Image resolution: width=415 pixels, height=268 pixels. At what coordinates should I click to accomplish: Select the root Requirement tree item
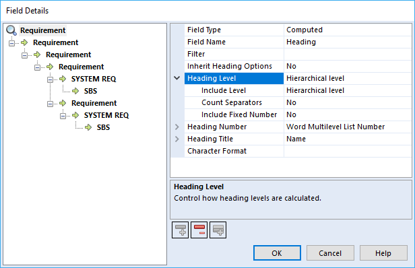point(42,30)
